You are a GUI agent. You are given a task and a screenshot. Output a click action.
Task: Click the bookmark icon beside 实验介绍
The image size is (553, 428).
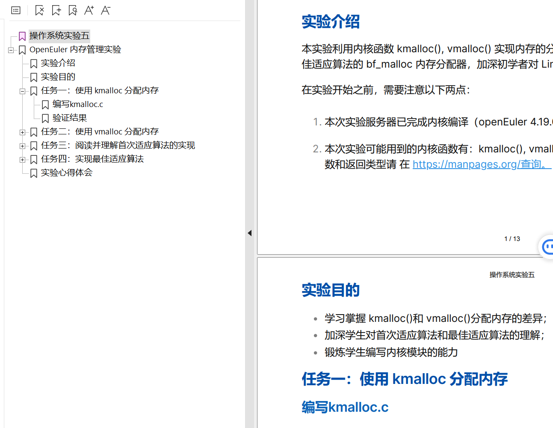click(34, 64)
